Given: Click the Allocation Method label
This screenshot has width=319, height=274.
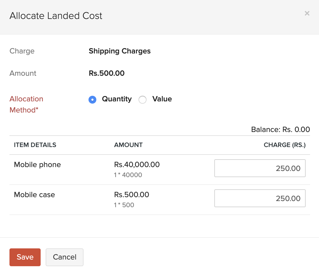Looking at the screenshot, I should click(x=26, y=104).
